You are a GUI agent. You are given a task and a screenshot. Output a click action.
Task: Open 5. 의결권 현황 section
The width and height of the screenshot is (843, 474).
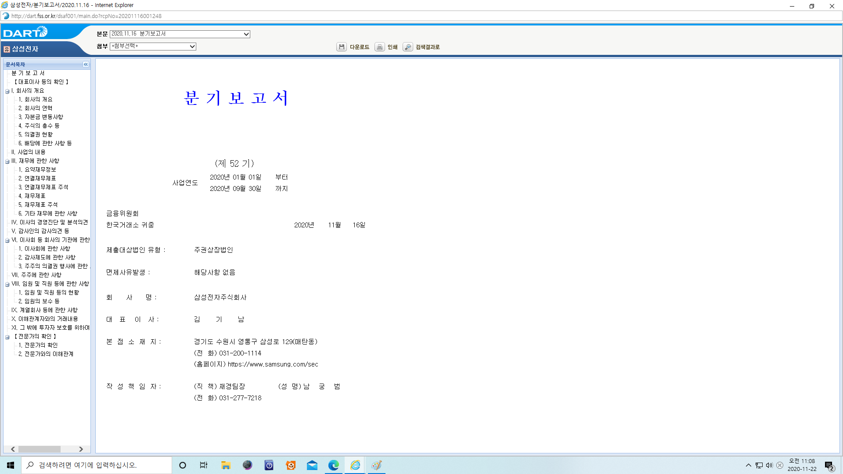[36, 135]
